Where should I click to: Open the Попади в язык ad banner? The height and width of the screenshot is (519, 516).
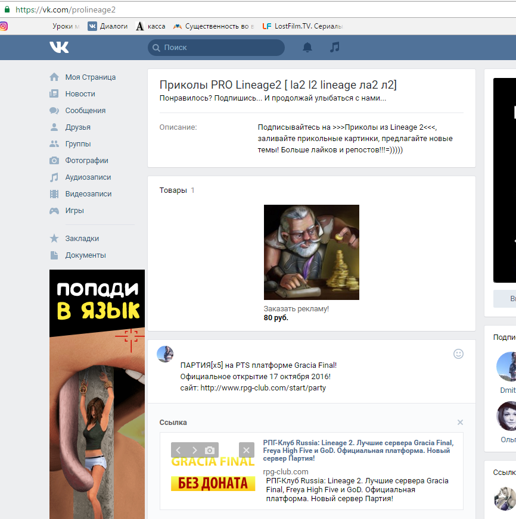(97, 394)
